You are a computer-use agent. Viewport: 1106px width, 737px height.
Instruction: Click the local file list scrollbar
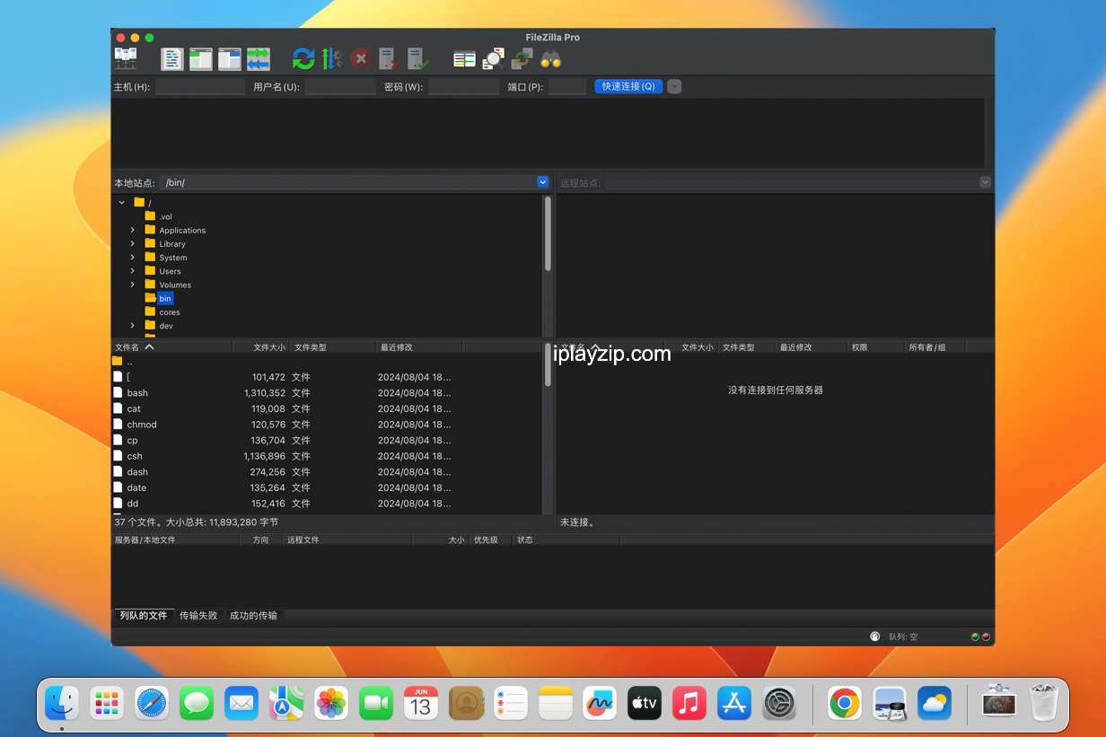point(548,365)
